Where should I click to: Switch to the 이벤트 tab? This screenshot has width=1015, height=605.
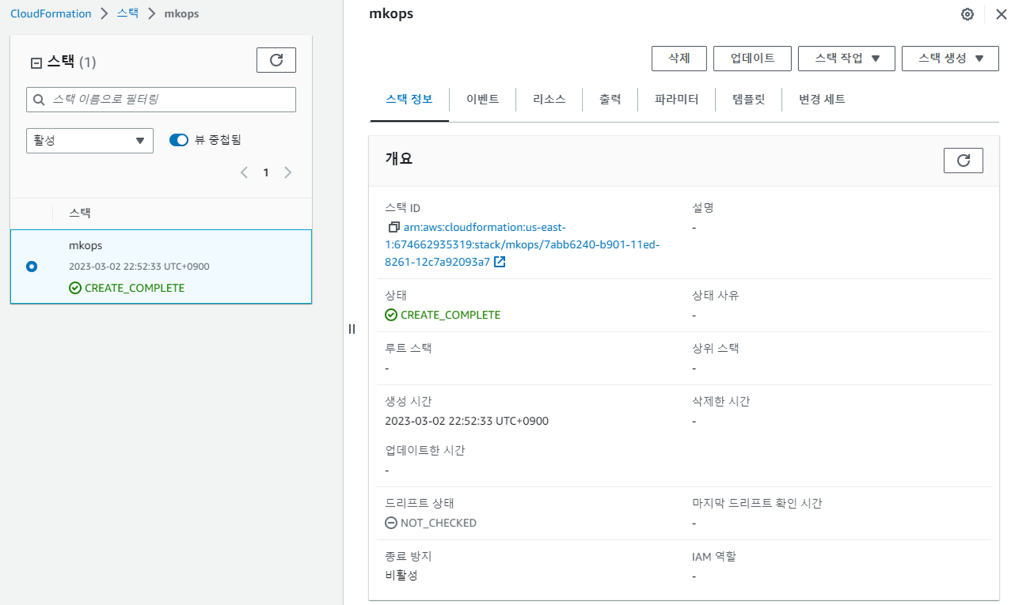pos(482,99)
